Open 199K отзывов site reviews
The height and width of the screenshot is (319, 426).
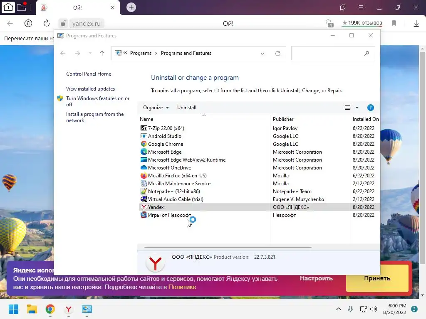(362, 23)
